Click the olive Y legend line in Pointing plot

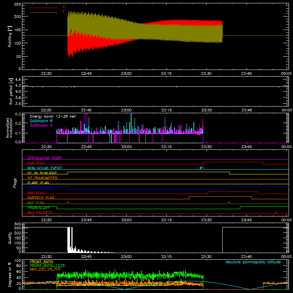pos(44,12)
